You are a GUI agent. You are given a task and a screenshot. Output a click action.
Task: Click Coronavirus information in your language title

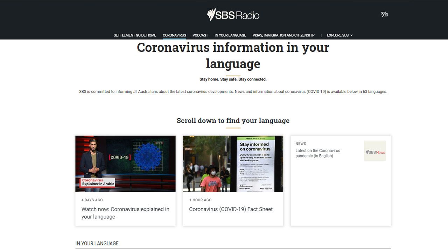(x=233, y=55)
